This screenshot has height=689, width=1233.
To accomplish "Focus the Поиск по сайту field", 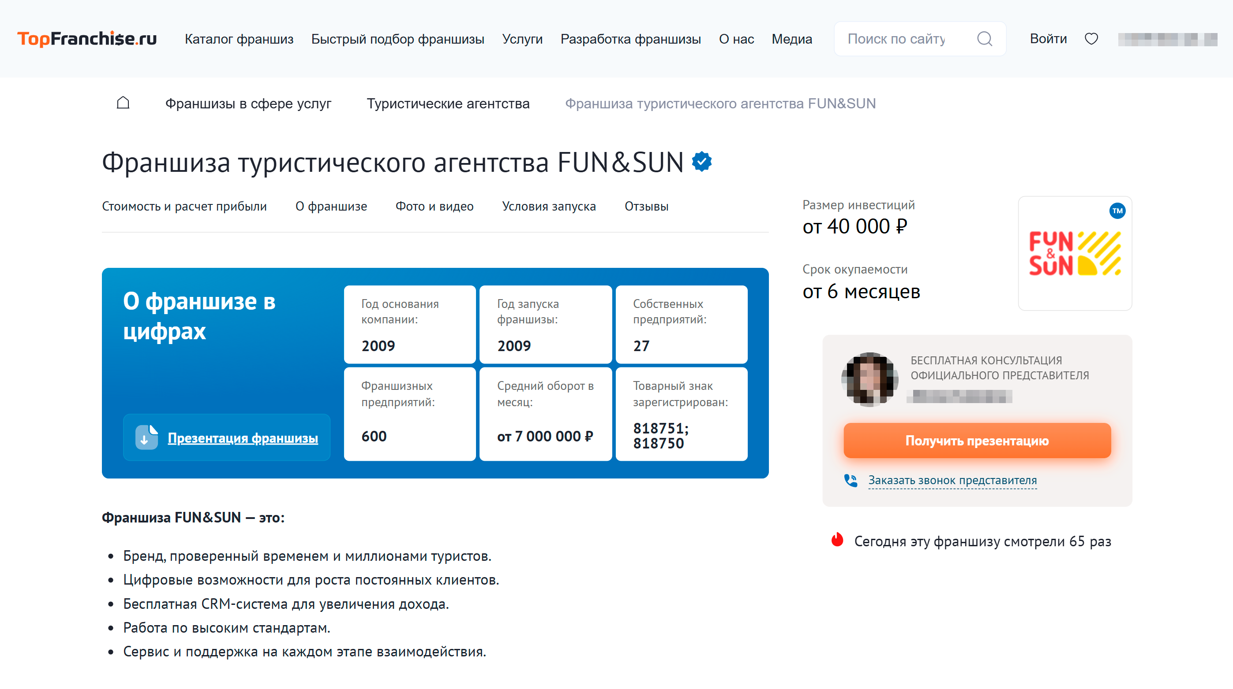I will [x=919, y=39].
